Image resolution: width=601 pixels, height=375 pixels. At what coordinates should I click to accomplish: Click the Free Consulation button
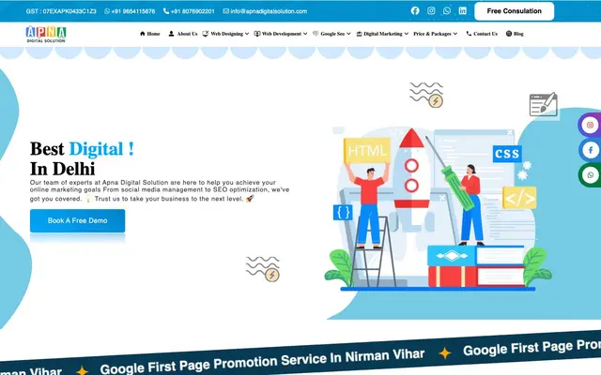[x=514, y=11]
